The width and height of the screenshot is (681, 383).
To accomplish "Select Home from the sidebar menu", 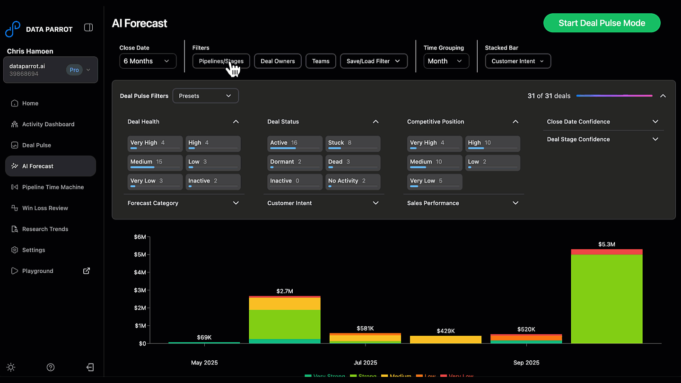I will coord(31,103).
